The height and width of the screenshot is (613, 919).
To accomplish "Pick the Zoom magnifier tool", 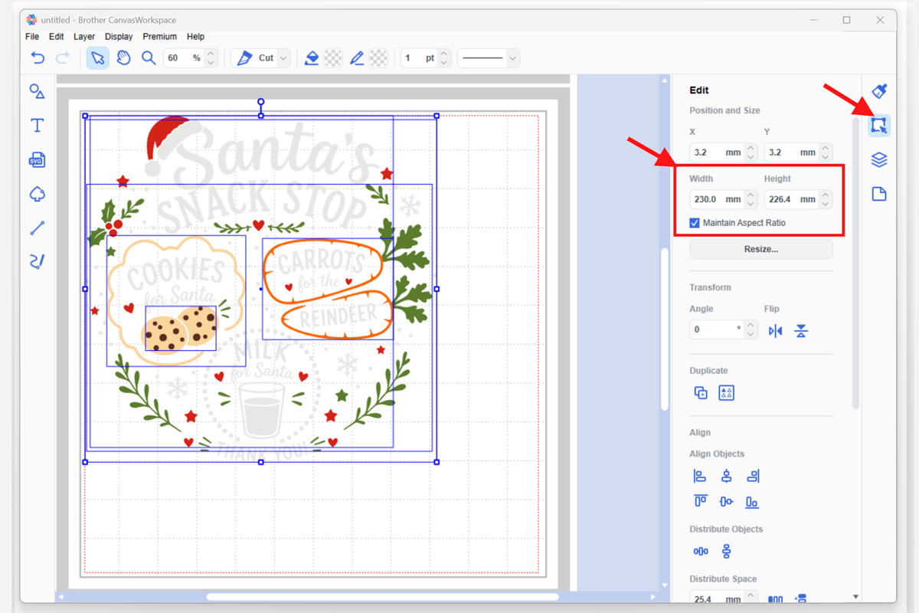I will click(x=149, y=57).
